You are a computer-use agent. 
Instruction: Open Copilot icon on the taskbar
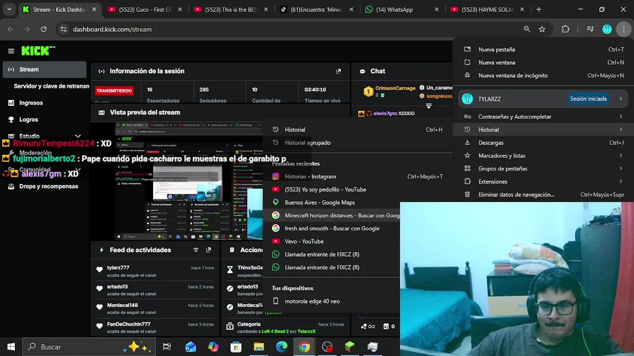point(213,347)
